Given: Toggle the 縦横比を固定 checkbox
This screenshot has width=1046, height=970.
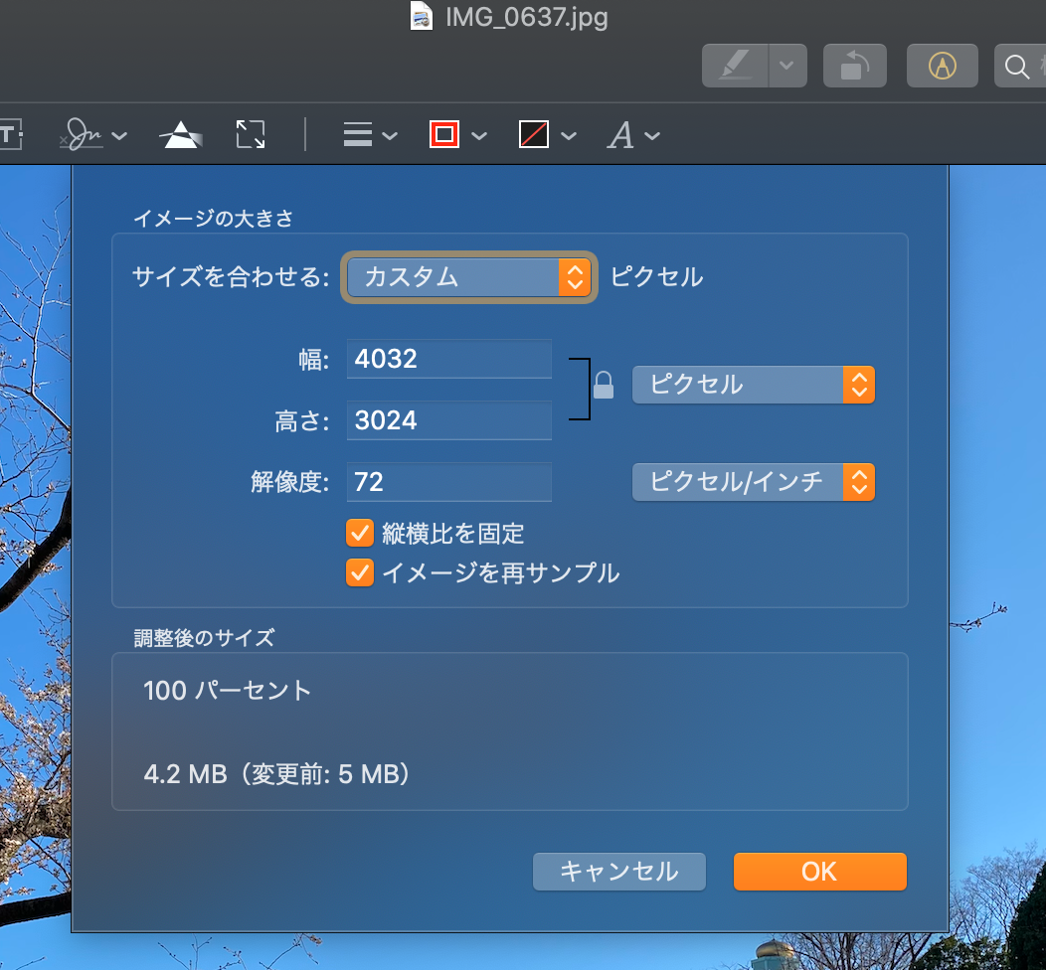Looking at the screenshot, I should tap(360, 534).
